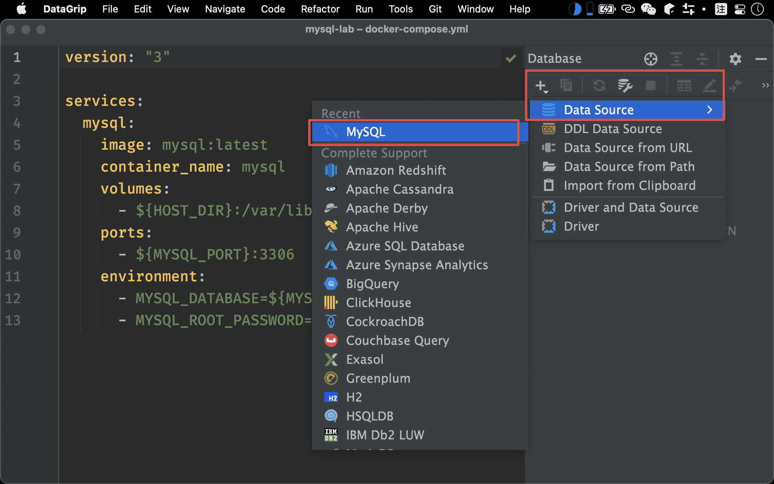The image size is (774, 484).
Task: Open the Refactor menu
Action: coord(320,9)
